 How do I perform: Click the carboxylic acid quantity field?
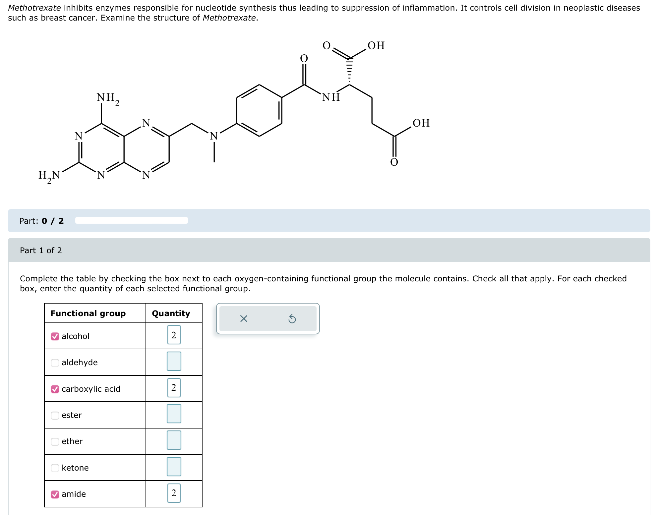pyautogui.click(x=174, y=388)
